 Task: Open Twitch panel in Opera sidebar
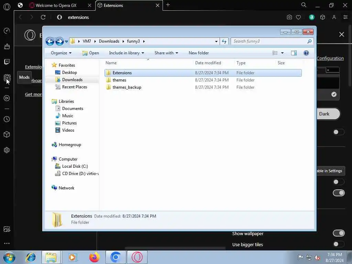(x=7, y=62)
